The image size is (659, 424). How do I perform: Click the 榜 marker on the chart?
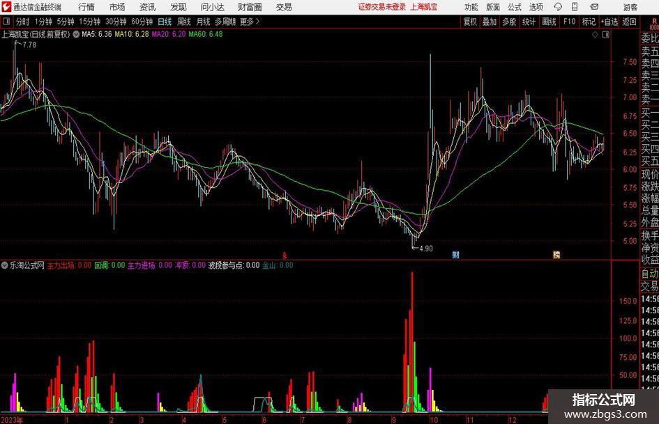tap(556, 254)
